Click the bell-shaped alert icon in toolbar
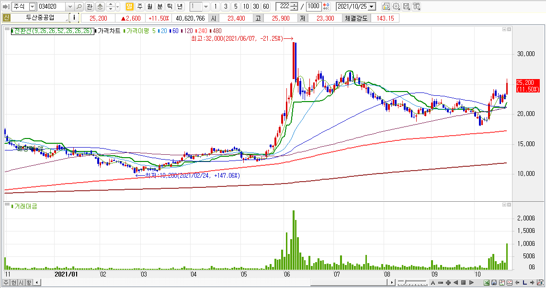Image resolution: width=546 pixels, height=288 pixels. [100, 6]
